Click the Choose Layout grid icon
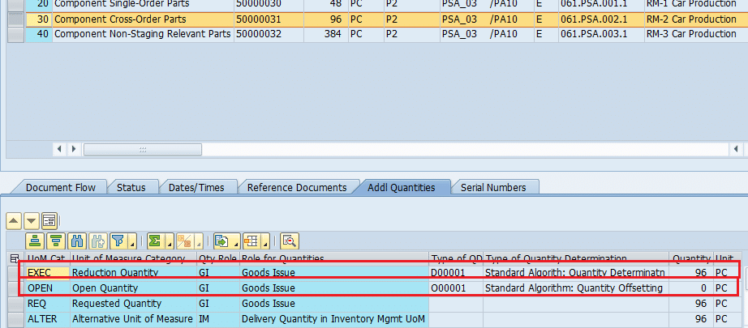This screenshot has height=328, width=748. point(251,241)
